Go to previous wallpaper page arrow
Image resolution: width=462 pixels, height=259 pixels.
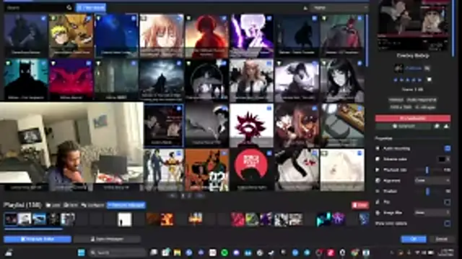pyautogui.click(x=173, y=195)
